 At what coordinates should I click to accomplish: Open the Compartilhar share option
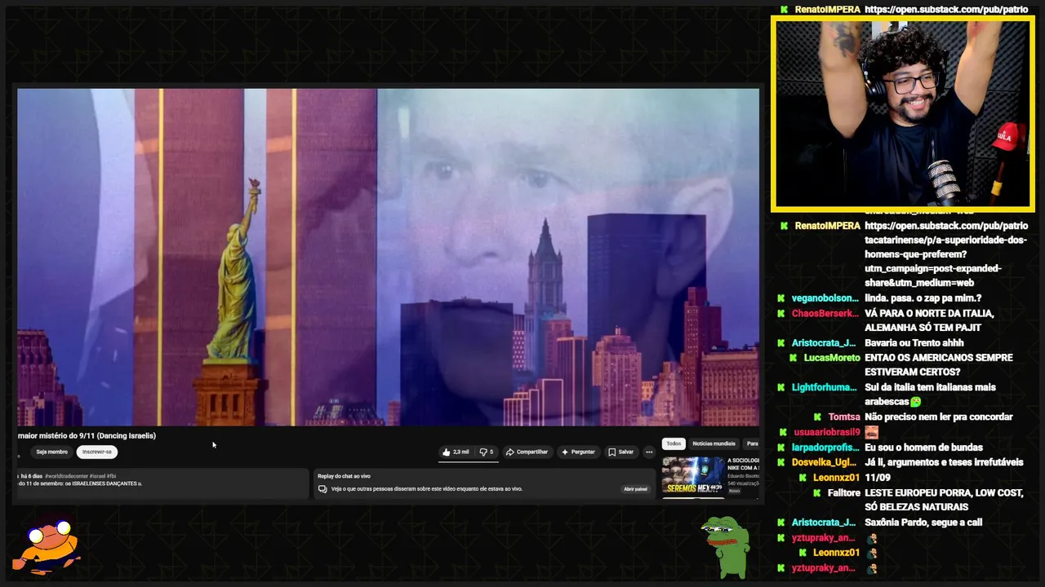(527, 452)
